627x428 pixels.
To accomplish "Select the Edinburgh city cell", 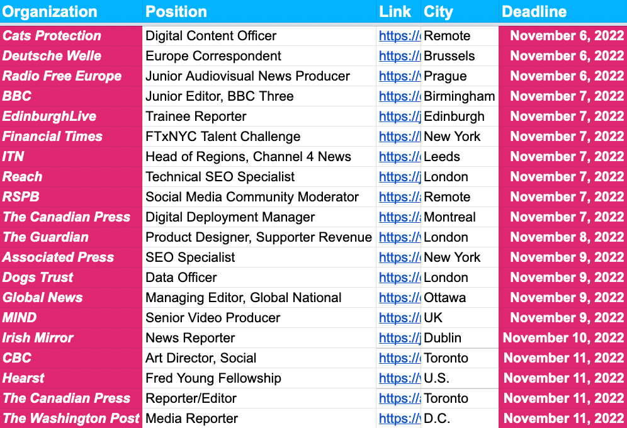I will coord(460,116).
